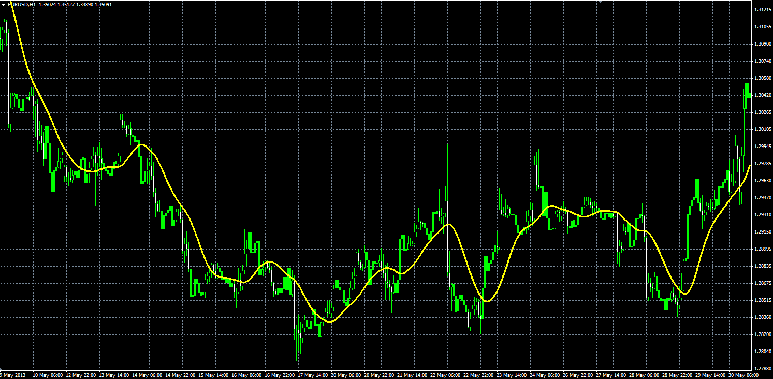This screenshot has width=773, height=379.
Task: Click price scale label 1.28040
Action: tap(763, 352)
